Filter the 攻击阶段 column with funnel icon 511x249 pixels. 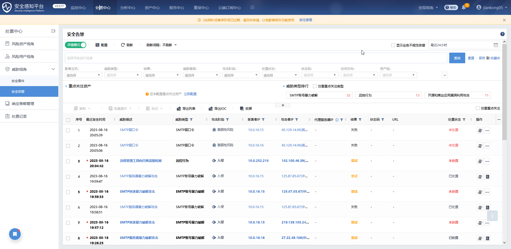(x=228, y=120)
